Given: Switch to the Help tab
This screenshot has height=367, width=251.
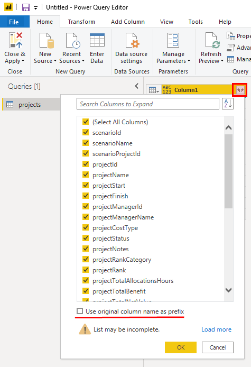Looking at the screenshot, I should [225, 22].
